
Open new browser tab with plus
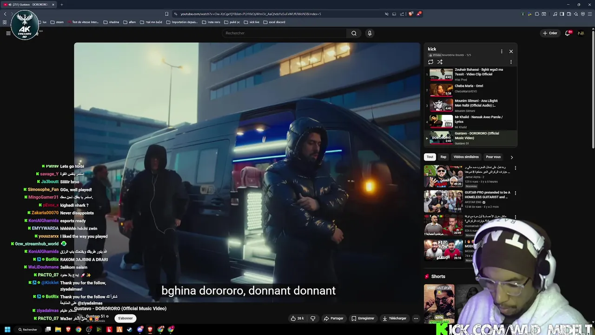pos(61,5)
